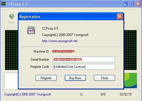Minimize the CCProxy 6.5 main window
This screenshot has width=142, height=101.
[x=125, y=4]
